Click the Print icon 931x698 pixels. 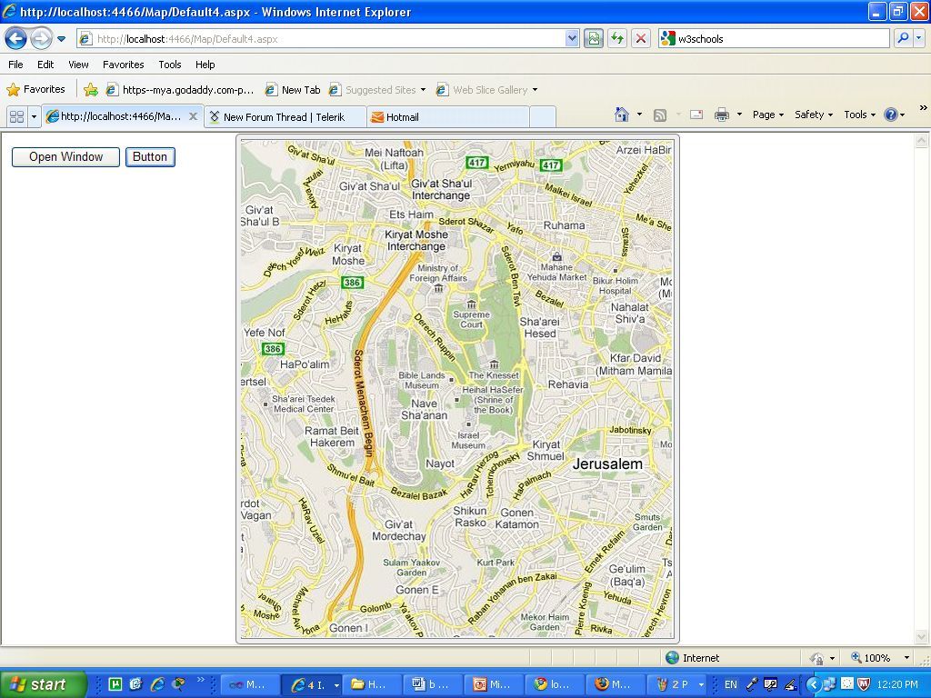tap(721, 115)
